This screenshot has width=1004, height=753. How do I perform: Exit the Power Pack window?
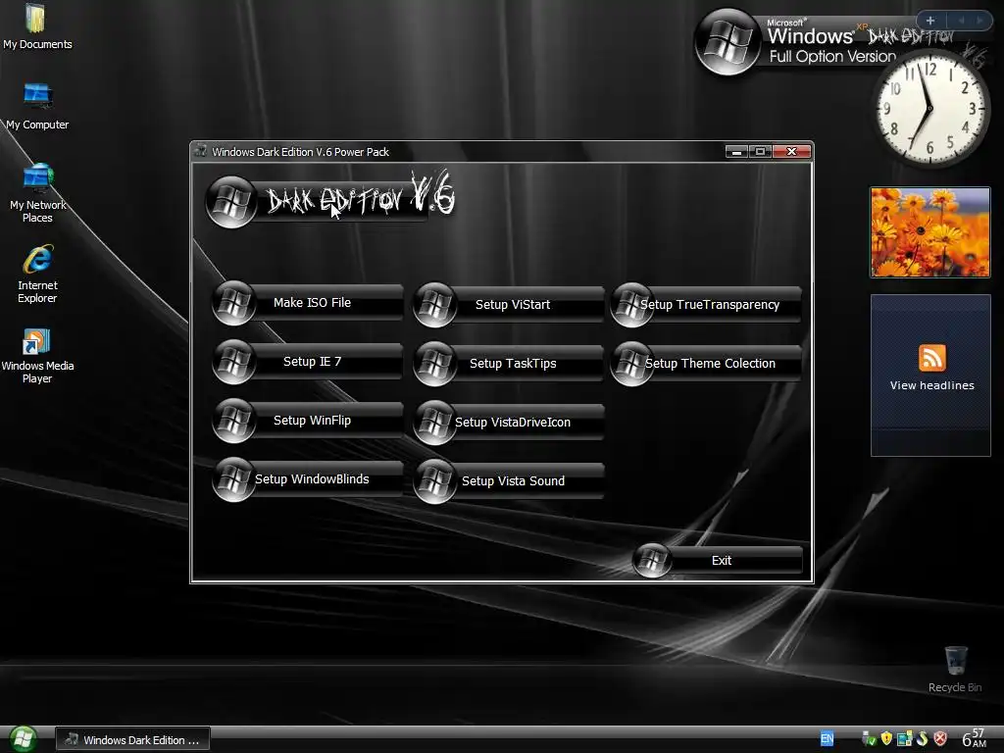tap(717, 560)
